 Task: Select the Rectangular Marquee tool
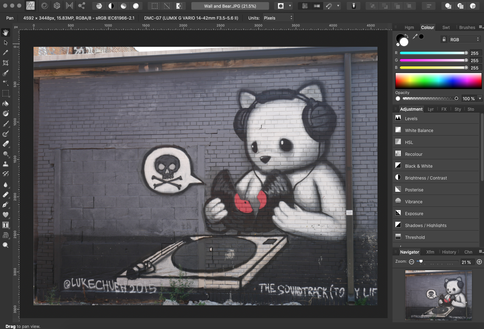pos(6,93)
